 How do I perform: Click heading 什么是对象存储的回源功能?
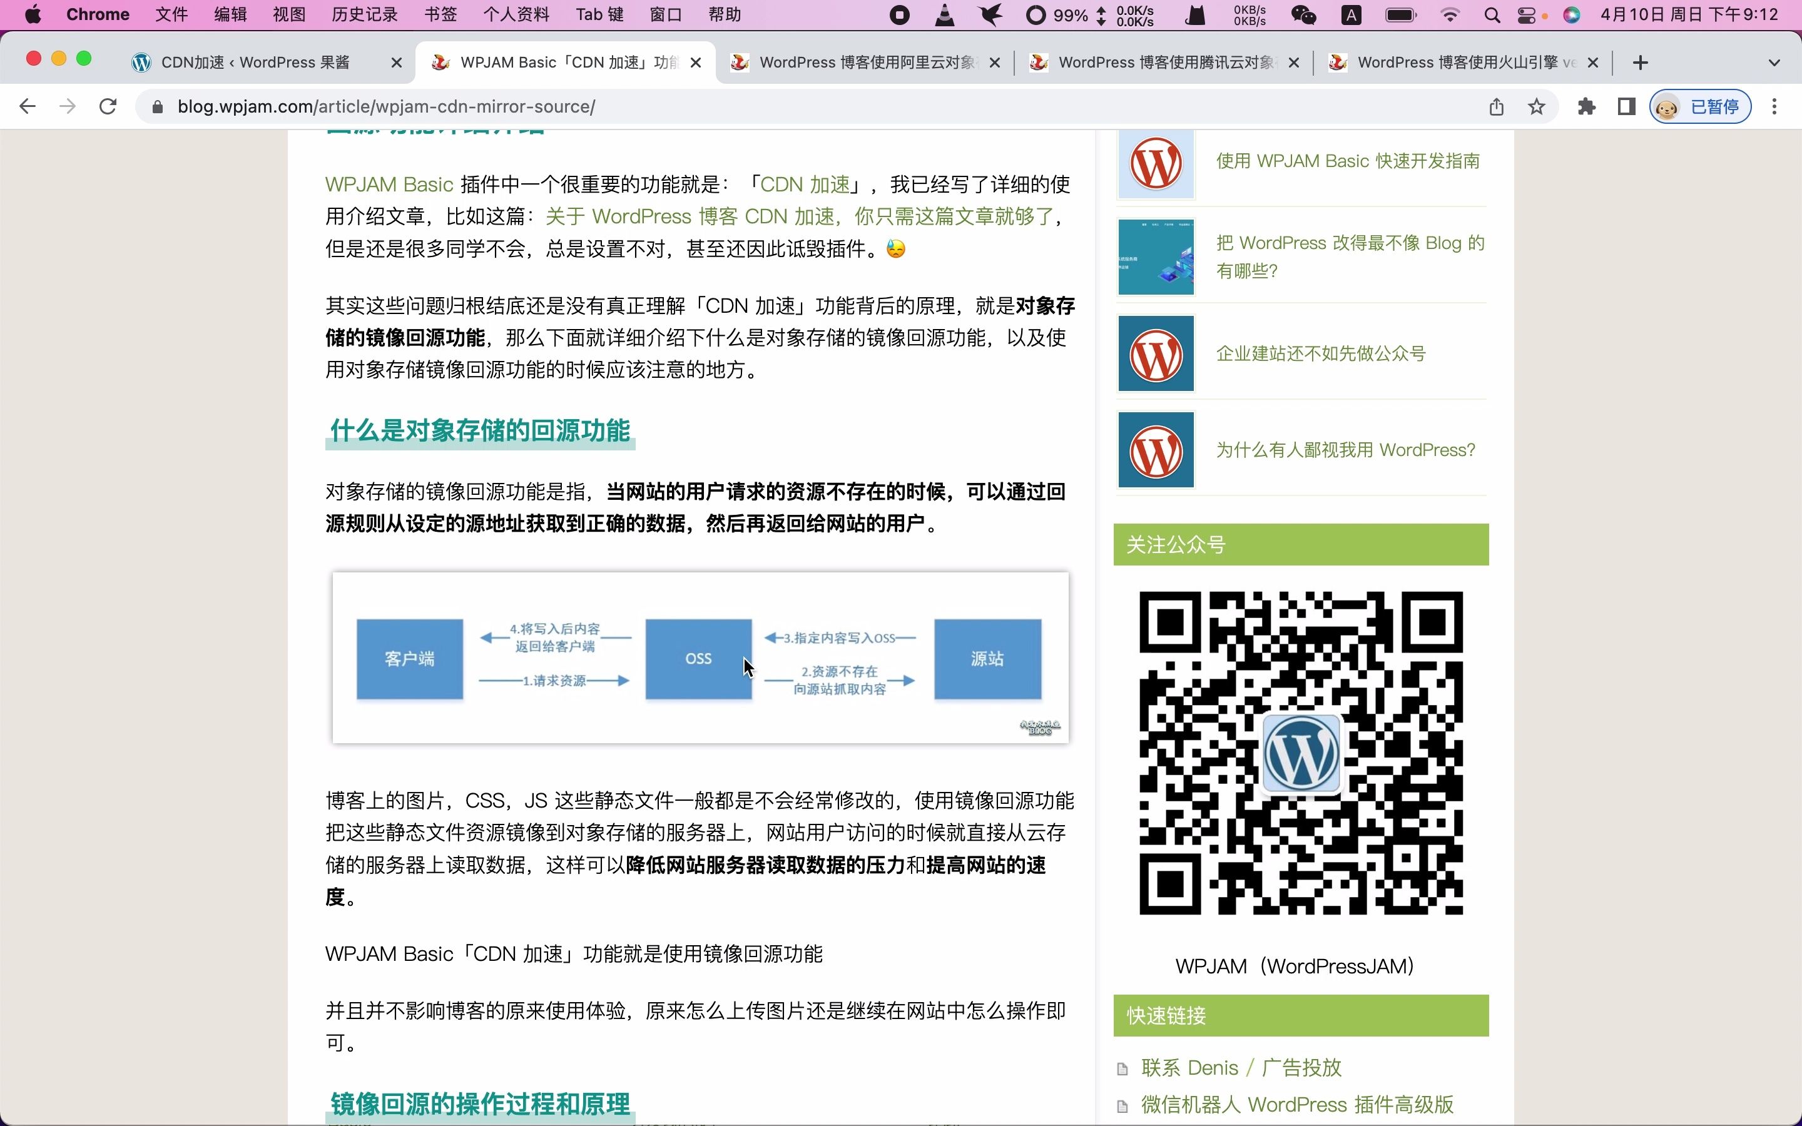(481, 430)
